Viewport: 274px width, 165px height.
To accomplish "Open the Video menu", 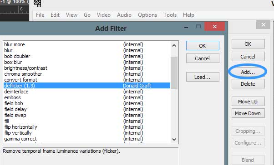I will 104,15.
